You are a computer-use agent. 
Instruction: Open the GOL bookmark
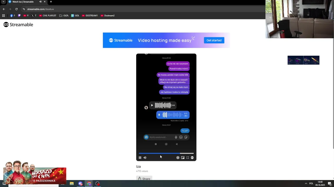(75, 16)
